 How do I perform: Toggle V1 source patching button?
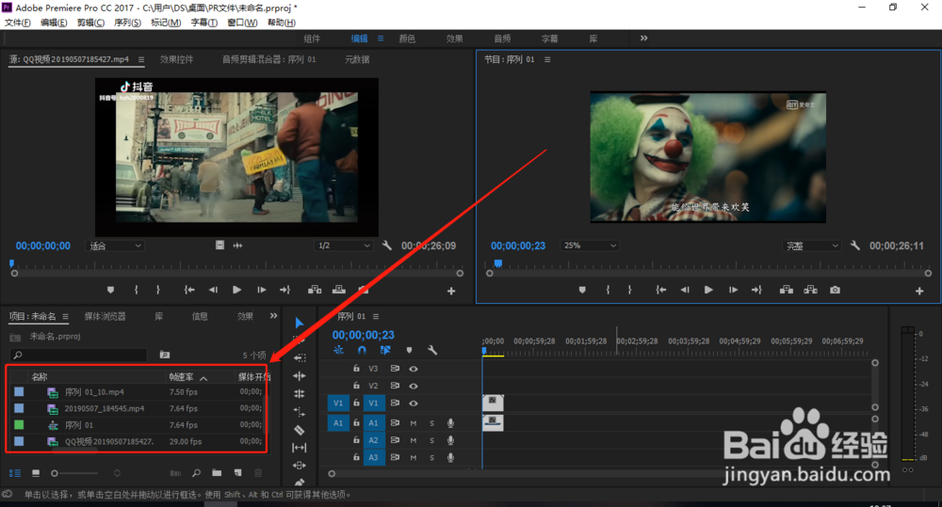coord(338,404)
